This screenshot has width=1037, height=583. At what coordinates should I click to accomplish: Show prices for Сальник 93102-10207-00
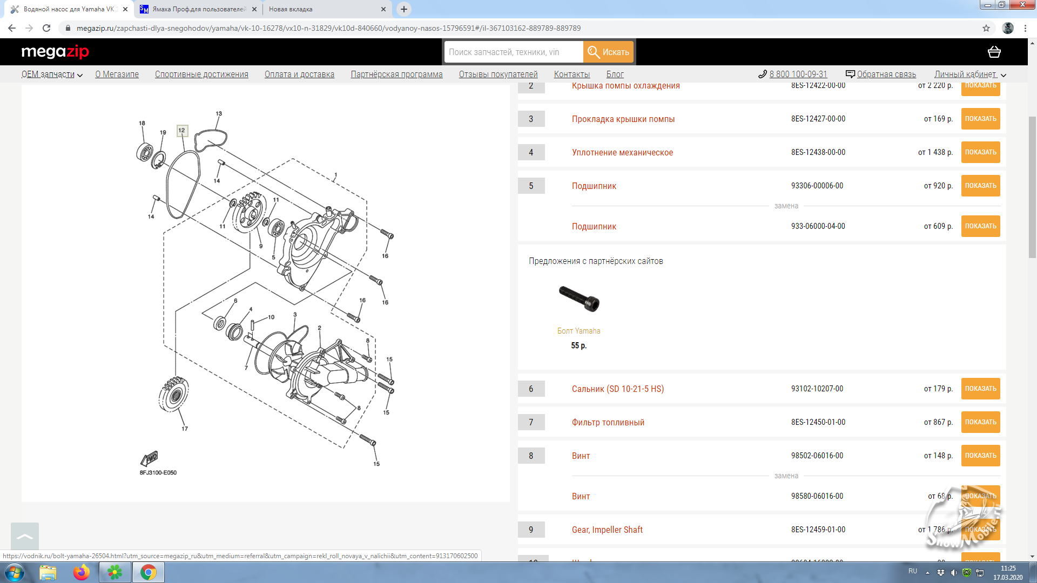980,389
